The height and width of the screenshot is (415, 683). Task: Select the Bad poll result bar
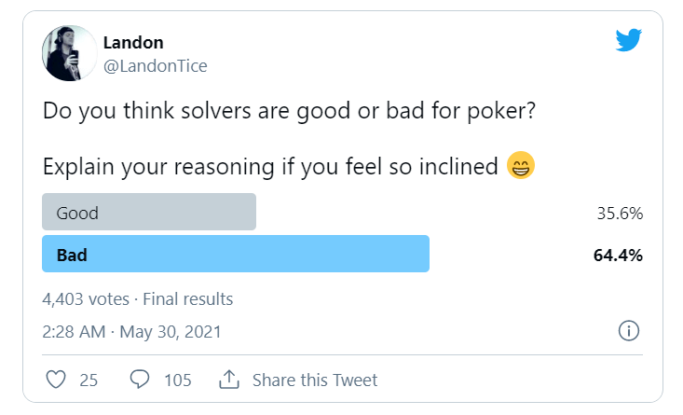click(x=236, y=254)
